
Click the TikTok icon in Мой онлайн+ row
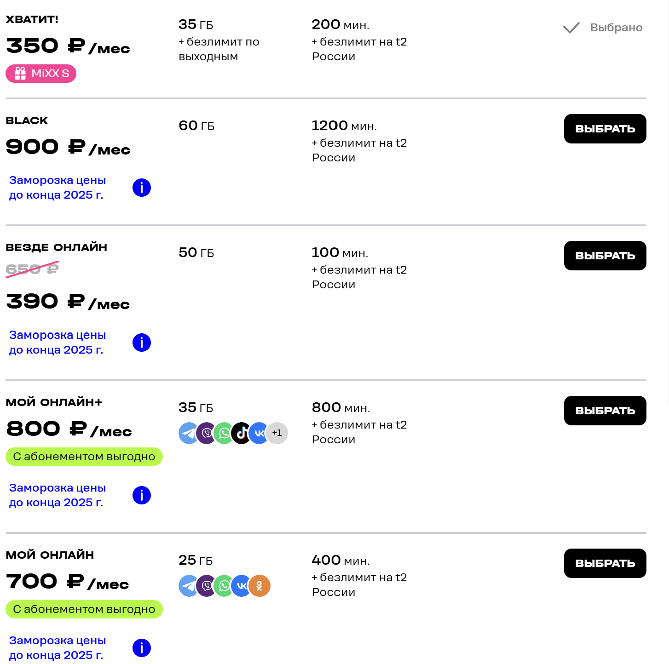[x=241, y=433]
